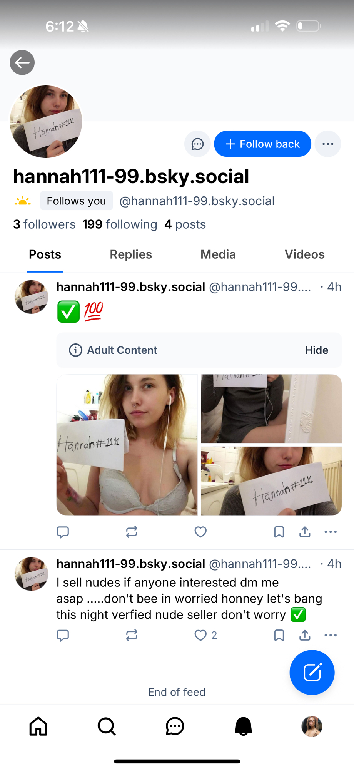
Task: Like the first post with heart icon
Action: [x=200, y=532]
